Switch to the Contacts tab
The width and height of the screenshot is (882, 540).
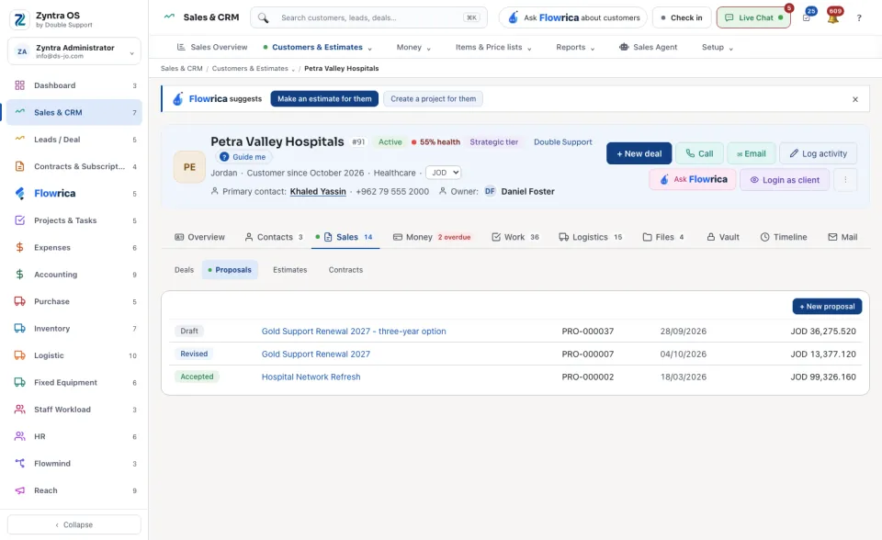pos(274,237)
